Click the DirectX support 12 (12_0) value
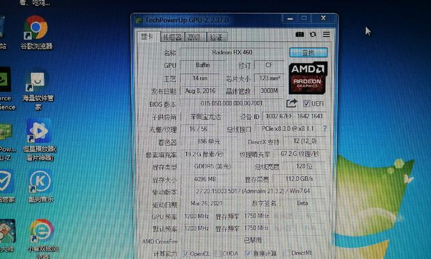Screen dimensions: 431x259 [x=304, y=141]
